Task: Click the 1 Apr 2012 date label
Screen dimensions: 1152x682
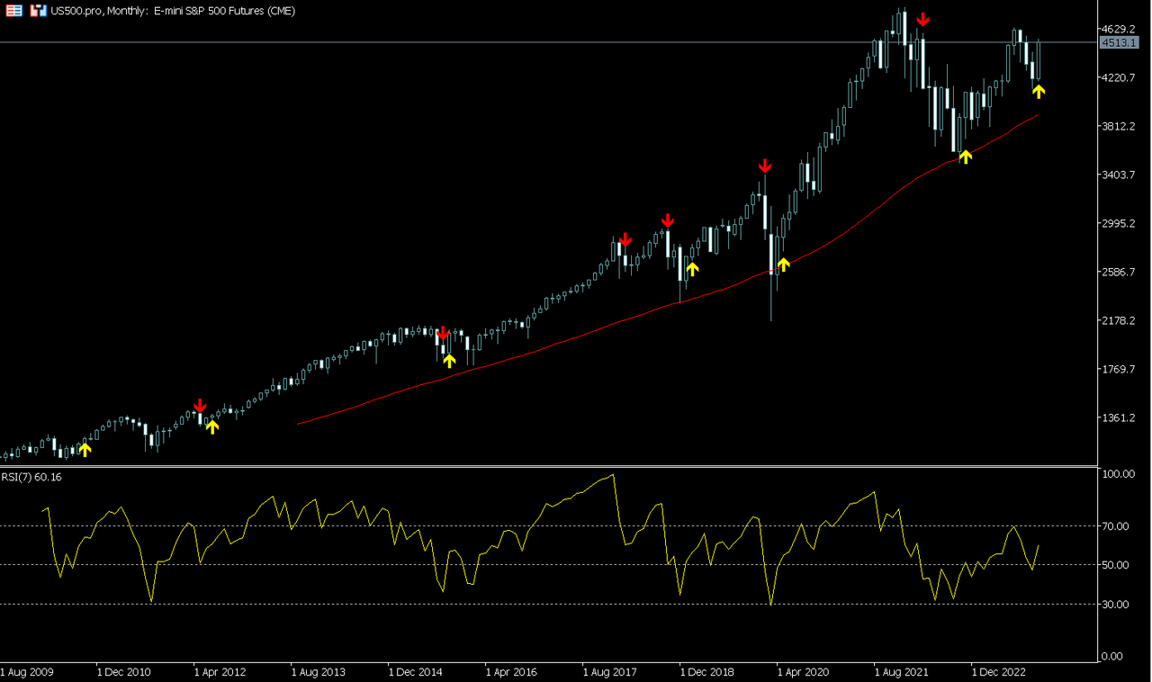Action: [221, 672]
